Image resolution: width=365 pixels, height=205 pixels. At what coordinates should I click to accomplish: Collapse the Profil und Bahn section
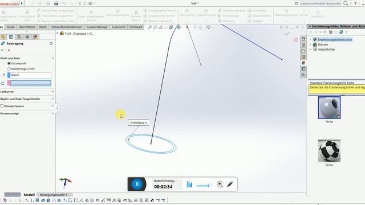click(x=53, y=58)
